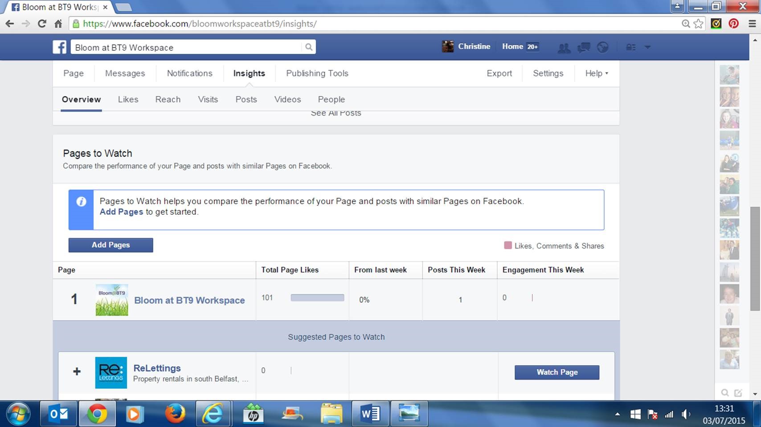Click the ReLettings page logo
Viewport: 761px width, 427px height.
[x=111, y=373]
